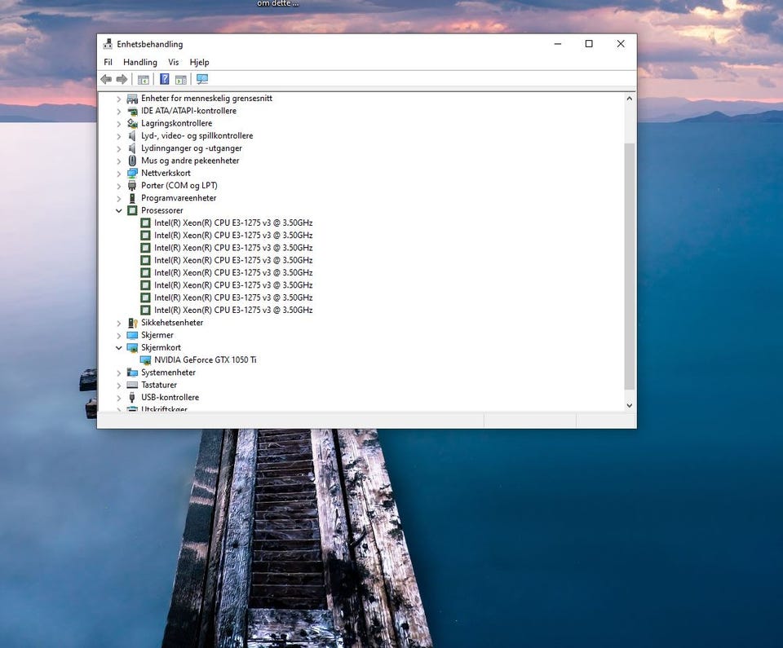Click the Programvareenheter icon

click(132, 198)
